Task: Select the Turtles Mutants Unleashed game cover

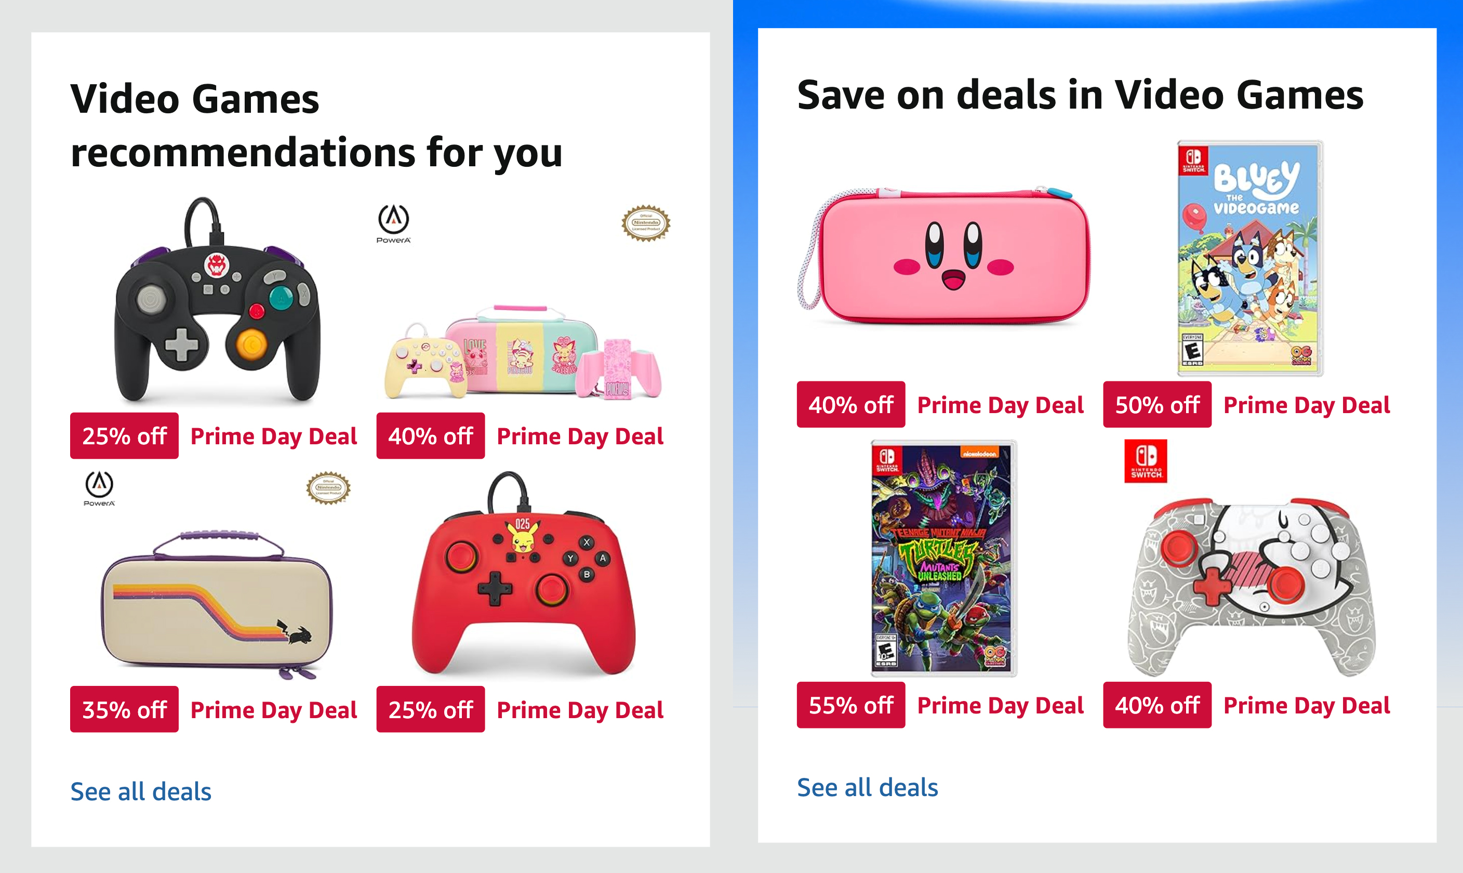Action: [x=943, y=558]
